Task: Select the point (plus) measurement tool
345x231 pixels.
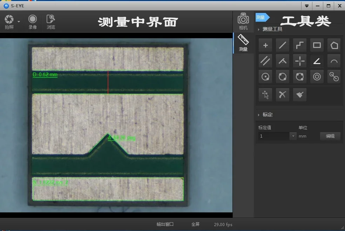Action: point(265,45)
